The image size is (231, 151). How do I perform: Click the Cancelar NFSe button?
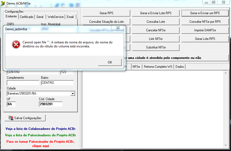coord(156,30)
